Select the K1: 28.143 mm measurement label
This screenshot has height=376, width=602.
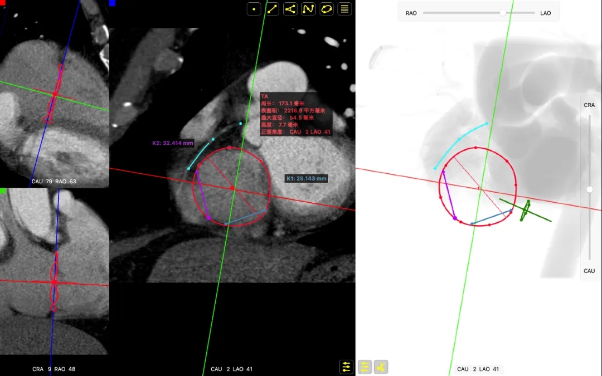click(307, 179)
